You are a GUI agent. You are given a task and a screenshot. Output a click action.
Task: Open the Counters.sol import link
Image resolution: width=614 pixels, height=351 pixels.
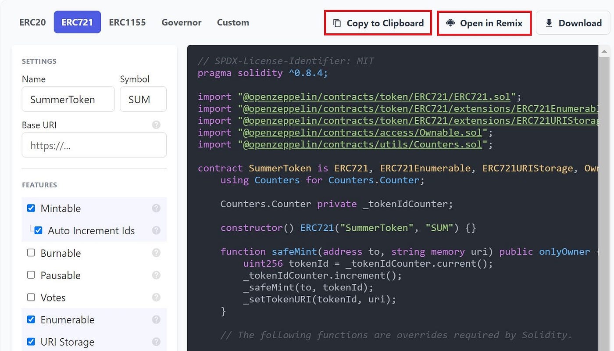click(362, 144)
